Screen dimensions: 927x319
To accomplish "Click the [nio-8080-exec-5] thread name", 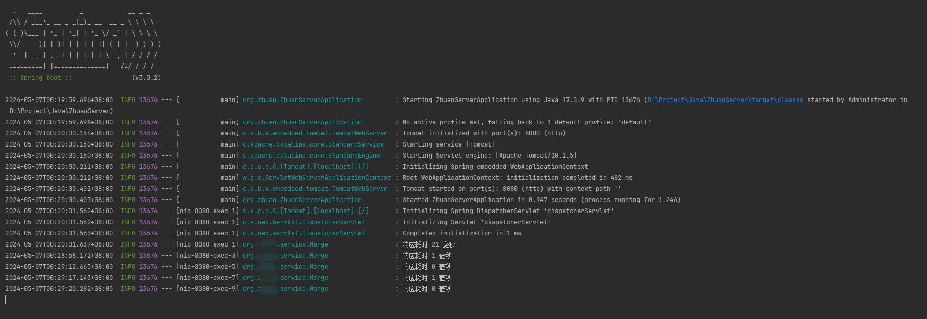I will click(207, 267).
